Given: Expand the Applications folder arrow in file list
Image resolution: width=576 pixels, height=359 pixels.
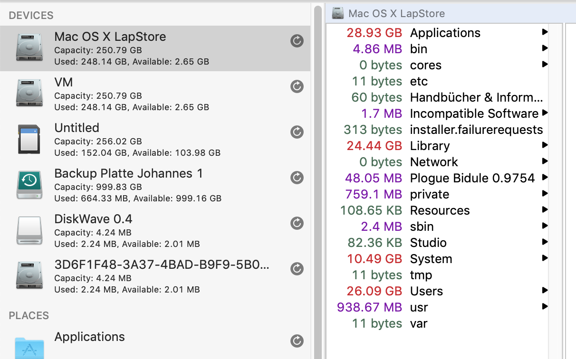Looking at the screenshot, I should pyautogui.click(x=545, y=32).
